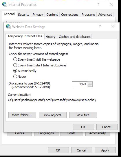This screenshot has width=121, height=157.
Task: Click help question mark in Website Data Settings
Action: (100, 27)
